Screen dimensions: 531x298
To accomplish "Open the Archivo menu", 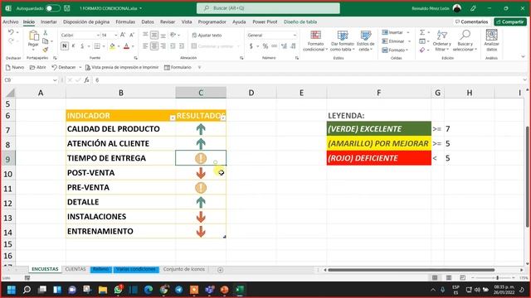I will (x=11, y=22).
